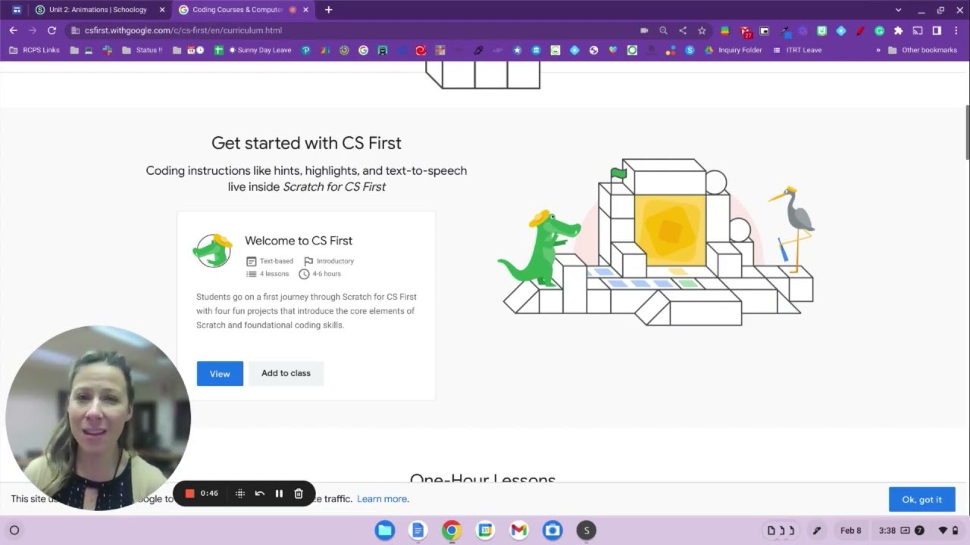
Task: Click the One-Hour Lessons heading
Action: tap(483, 478)
